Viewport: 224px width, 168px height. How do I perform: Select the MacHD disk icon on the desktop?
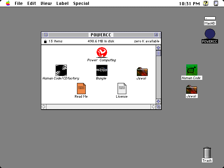click(x=210, y=18)
